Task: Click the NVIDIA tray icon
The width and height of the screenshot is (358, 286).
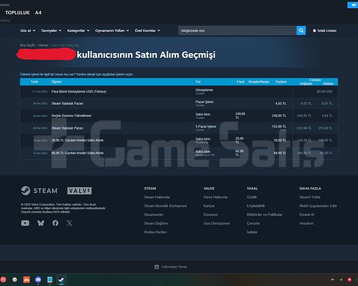Action: point(341,280)
